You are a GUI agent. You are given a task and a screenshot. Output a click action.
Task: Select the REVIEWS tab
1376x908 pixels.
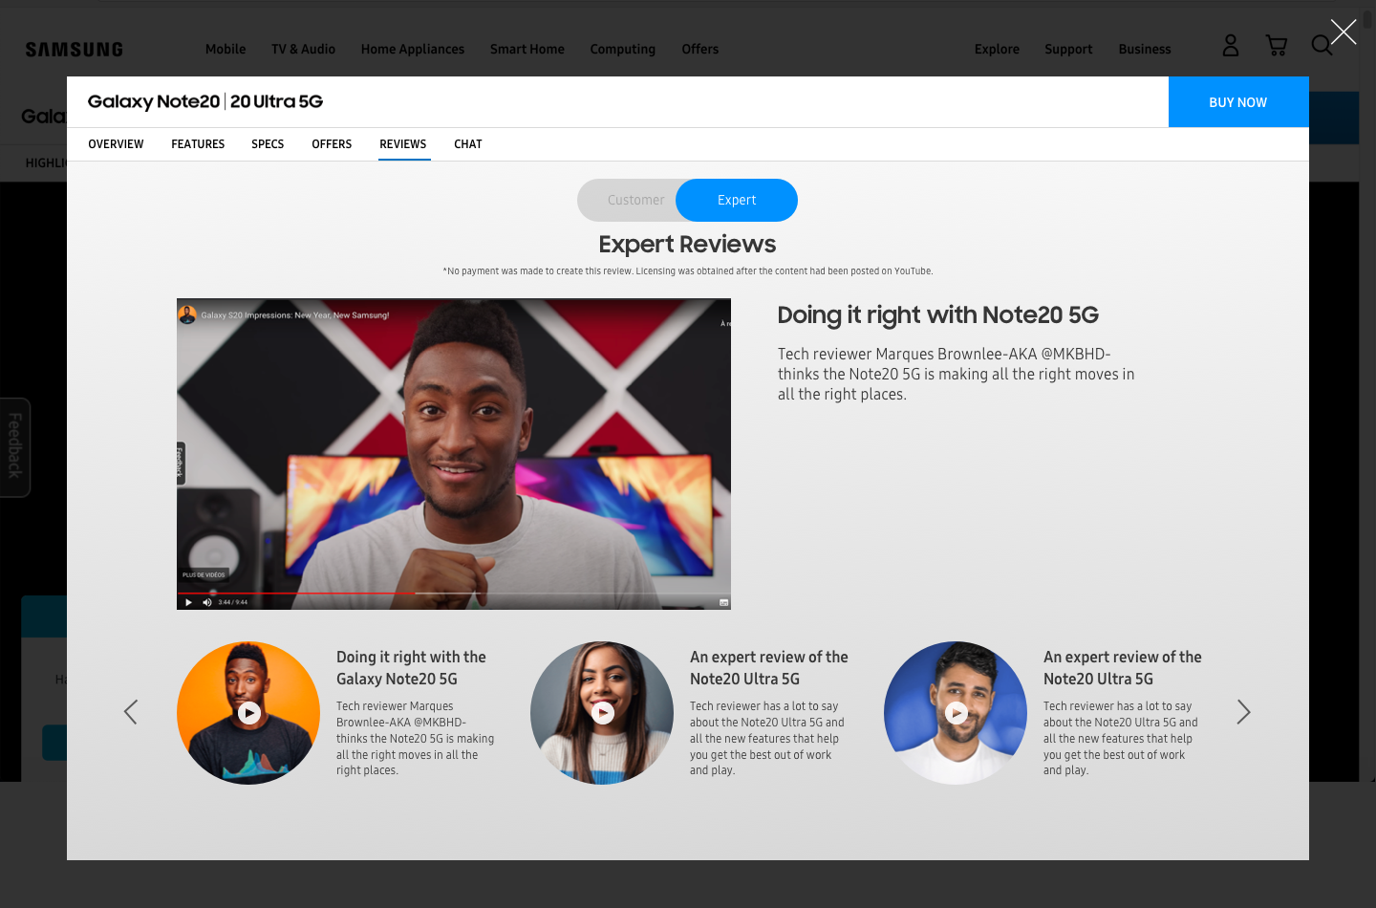point(403,144)
